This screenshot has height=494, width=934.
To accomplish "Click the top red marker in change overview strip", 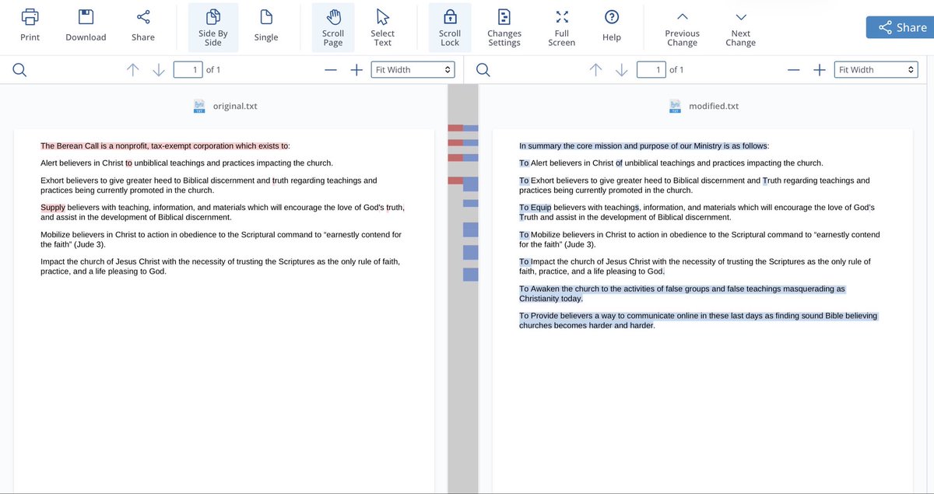I will pos(455,128).
